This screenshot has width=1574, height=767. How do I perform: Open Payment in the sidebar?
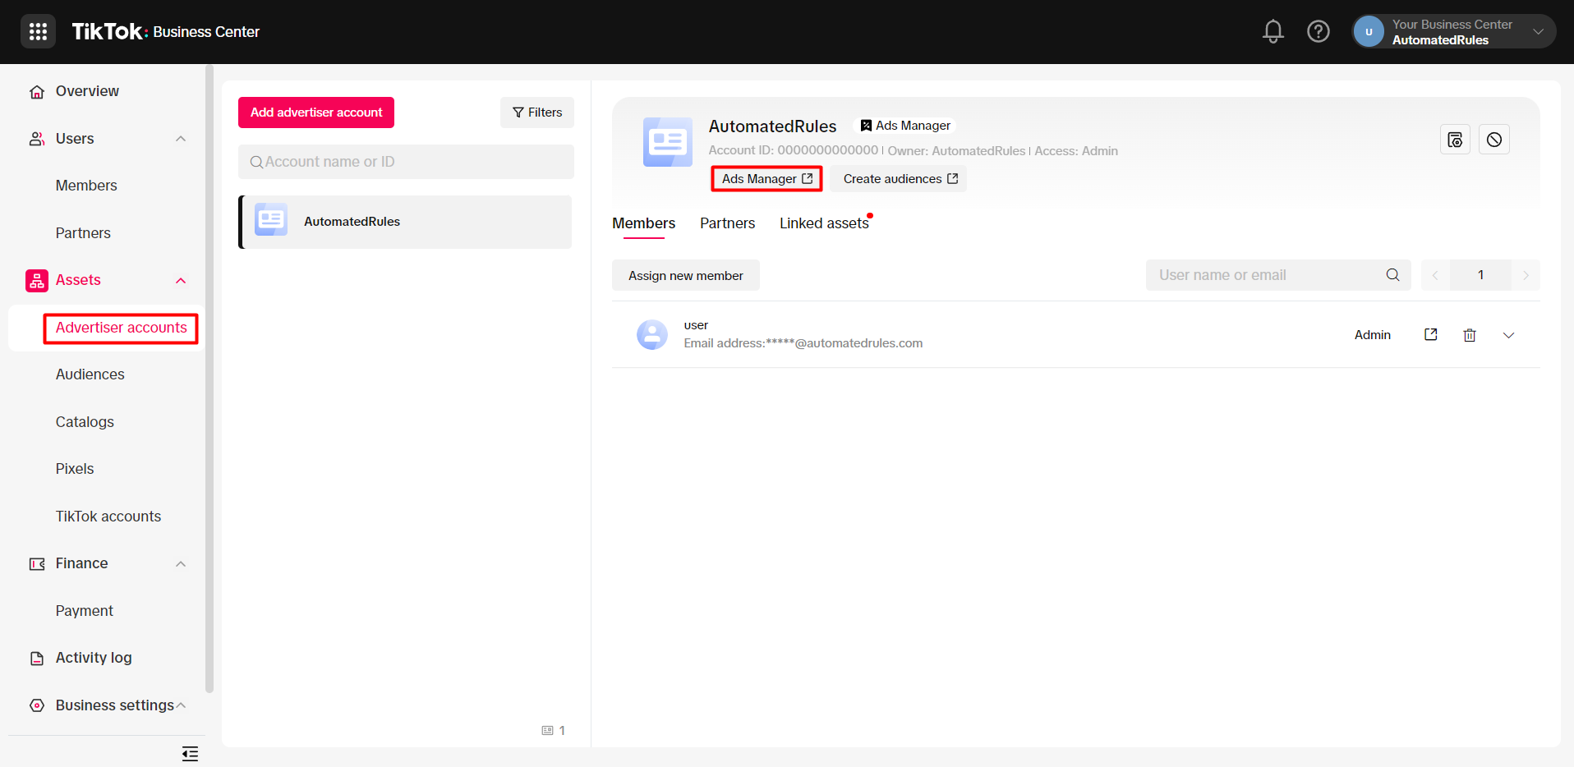[85, 611]
